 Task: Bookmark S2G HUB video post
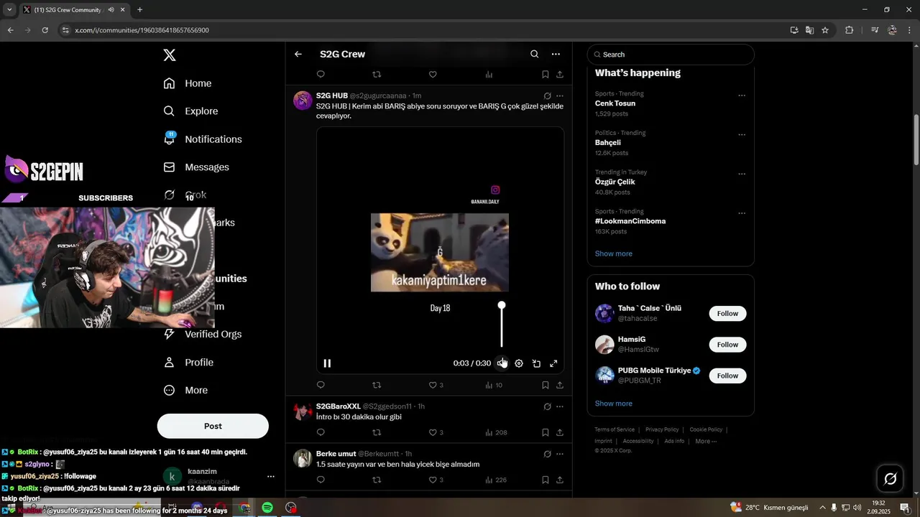tap(546, 386)
